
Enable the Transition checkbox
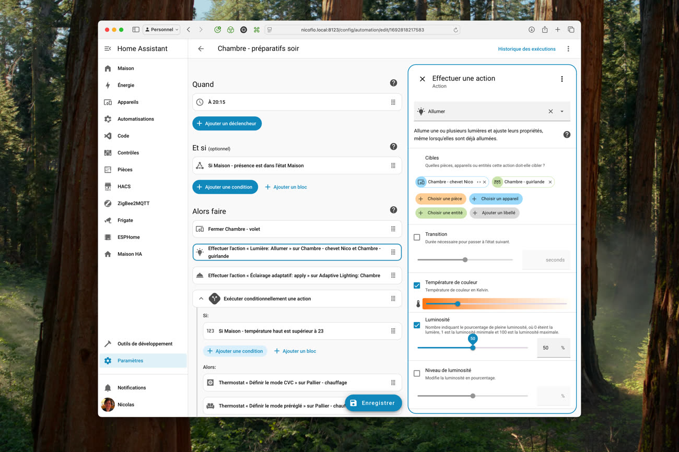(417, 237)
